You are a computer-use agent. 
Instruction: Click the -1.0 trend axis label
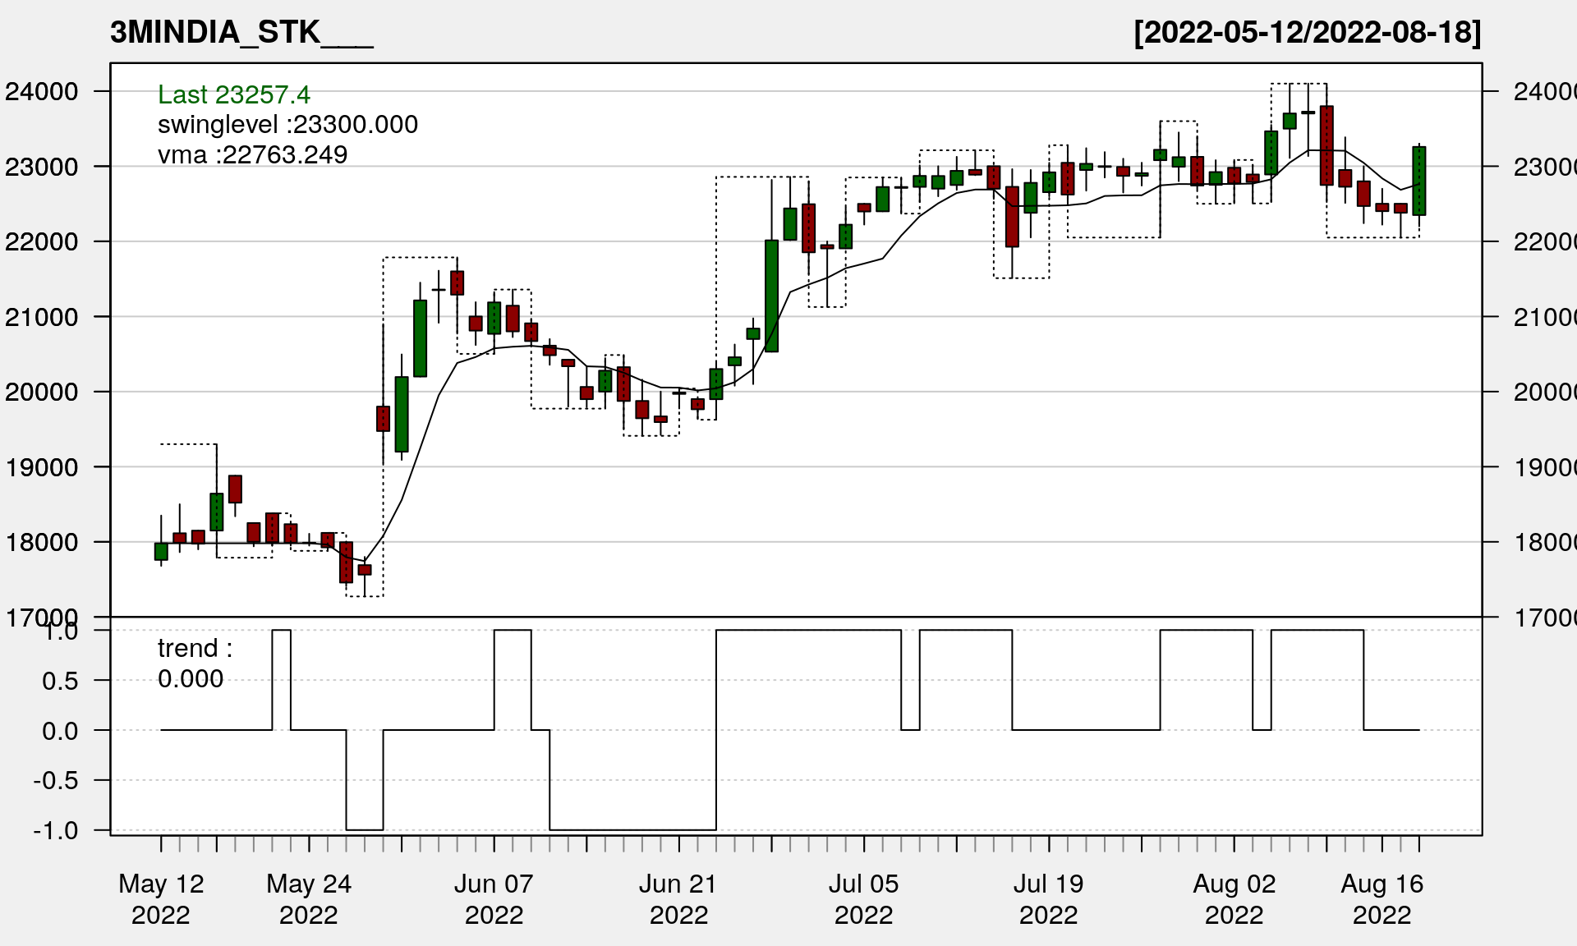point(56,830)
